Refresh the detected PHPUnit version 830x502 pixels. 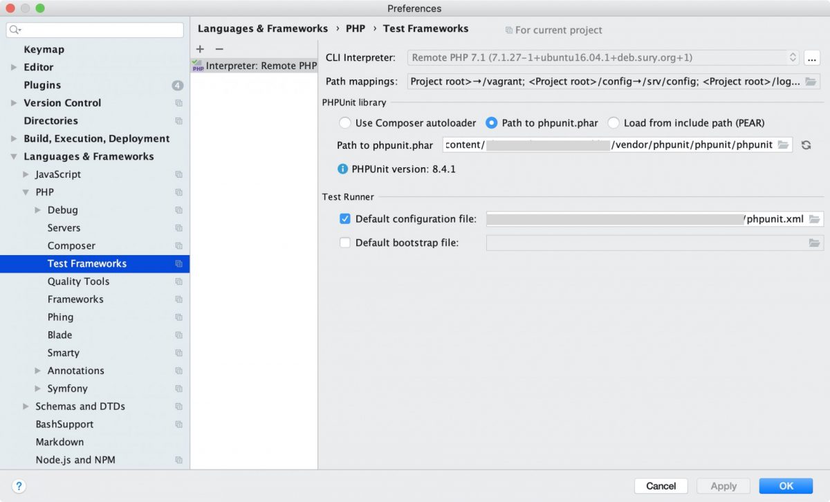pos(806,145)
